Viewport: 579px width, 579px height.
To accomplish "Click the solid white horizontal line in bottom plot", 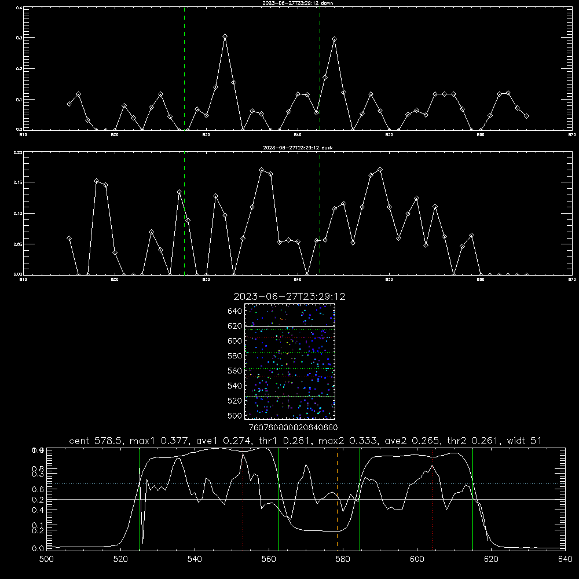I will pyautogui.click(x=306, y=499).
